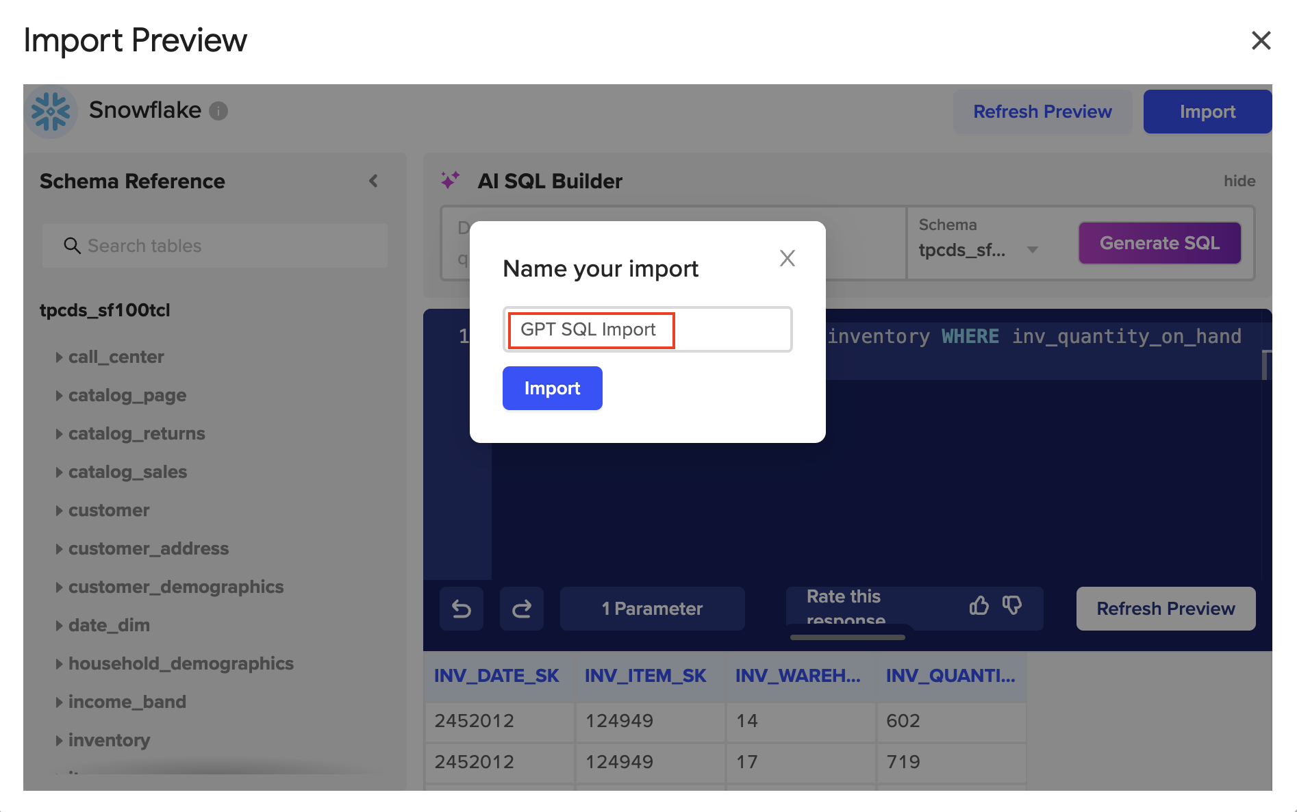Rate response with thumbs up
1297x812 pixels.
point(979,606)
